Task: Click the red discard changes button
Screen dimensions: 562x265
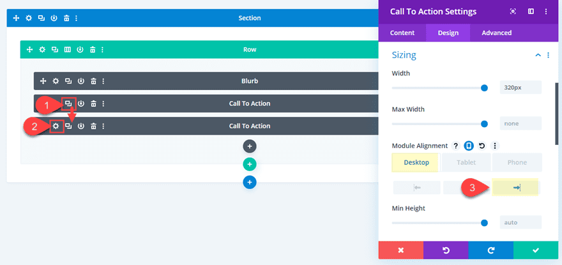Action: coord(400,250)
